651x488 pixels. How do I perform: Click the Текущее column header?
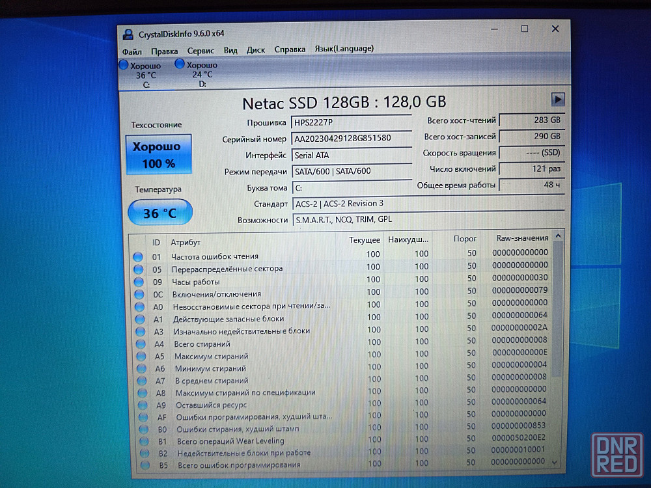click(x=359, y=240)
